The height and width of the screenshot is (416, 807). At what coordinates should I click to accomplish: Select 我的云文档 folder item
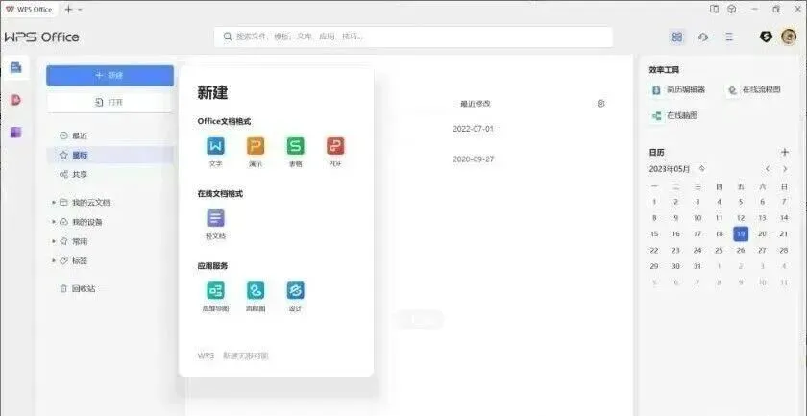tap(86, 203)
